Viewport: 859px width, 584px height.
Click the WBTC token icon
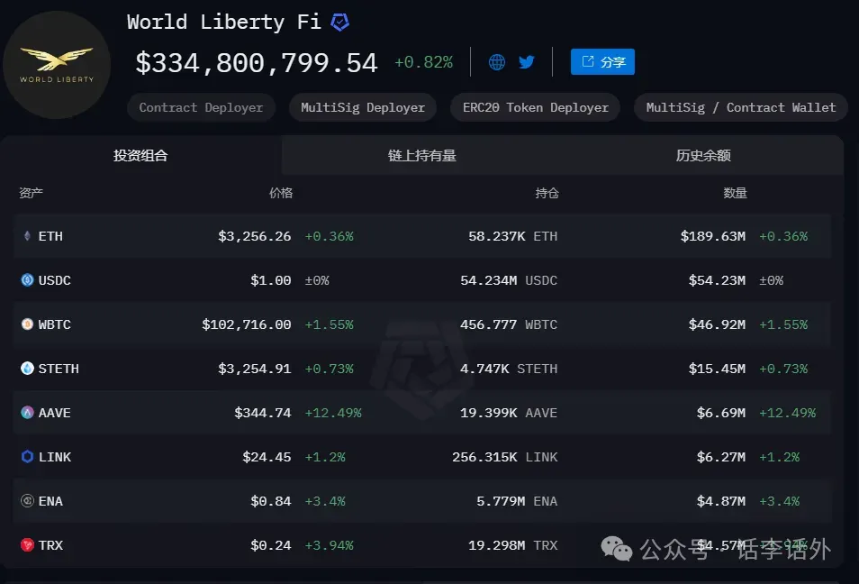pyautogui.click(x=27, y=324)
